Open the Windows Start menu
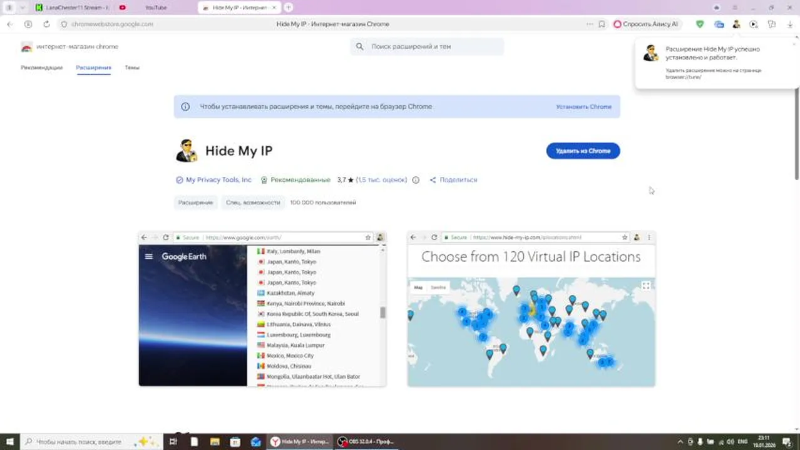 [x=9, y=442]
